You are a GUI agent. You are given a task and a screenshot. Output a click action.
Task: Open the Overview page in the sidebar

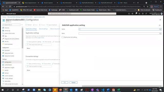(x=7, y=28)
